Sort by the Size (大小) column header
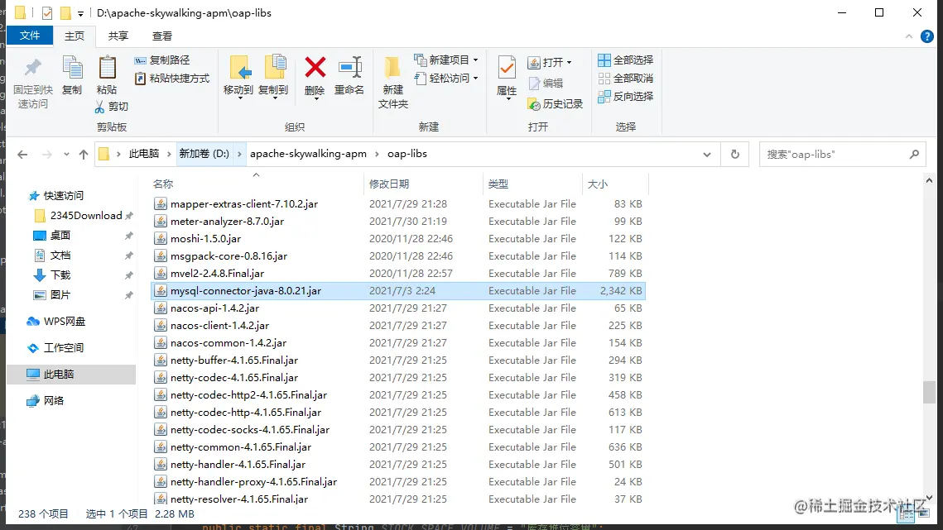 coord(597,184)
